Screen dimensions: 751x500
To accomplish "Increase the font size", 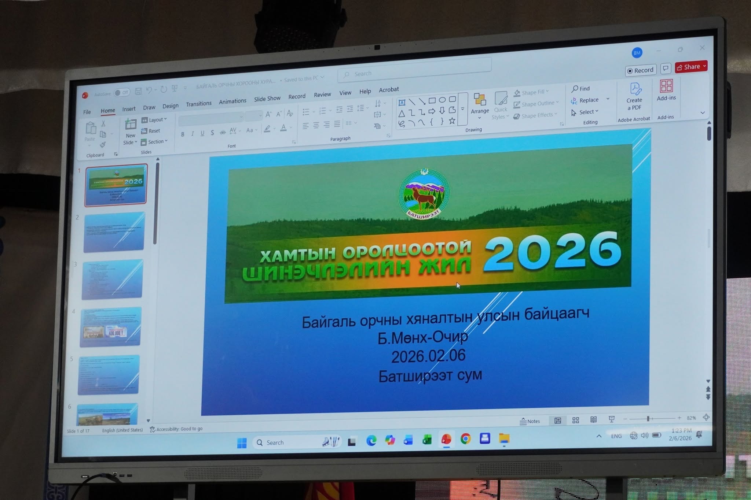I will [x=268, y=114].
